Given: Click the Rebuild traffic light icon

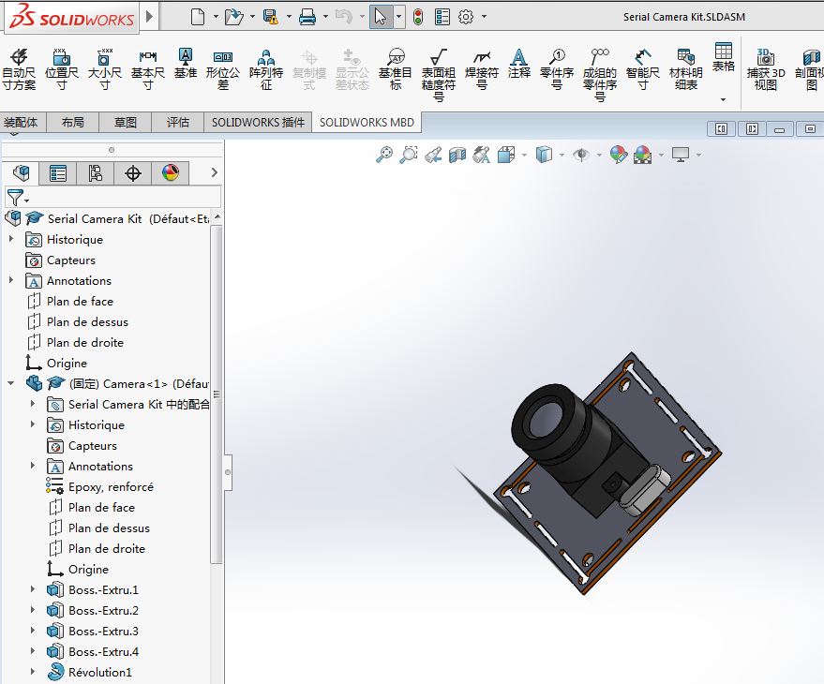Looking at the screenshot, I should 418,17.
